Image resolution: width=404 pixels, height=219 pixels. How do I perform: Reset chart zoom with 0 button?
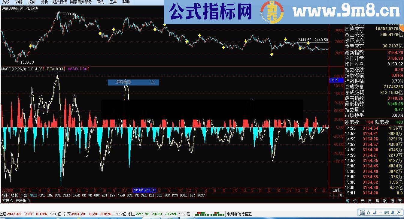pyautogui.click(x=341, y=195)
